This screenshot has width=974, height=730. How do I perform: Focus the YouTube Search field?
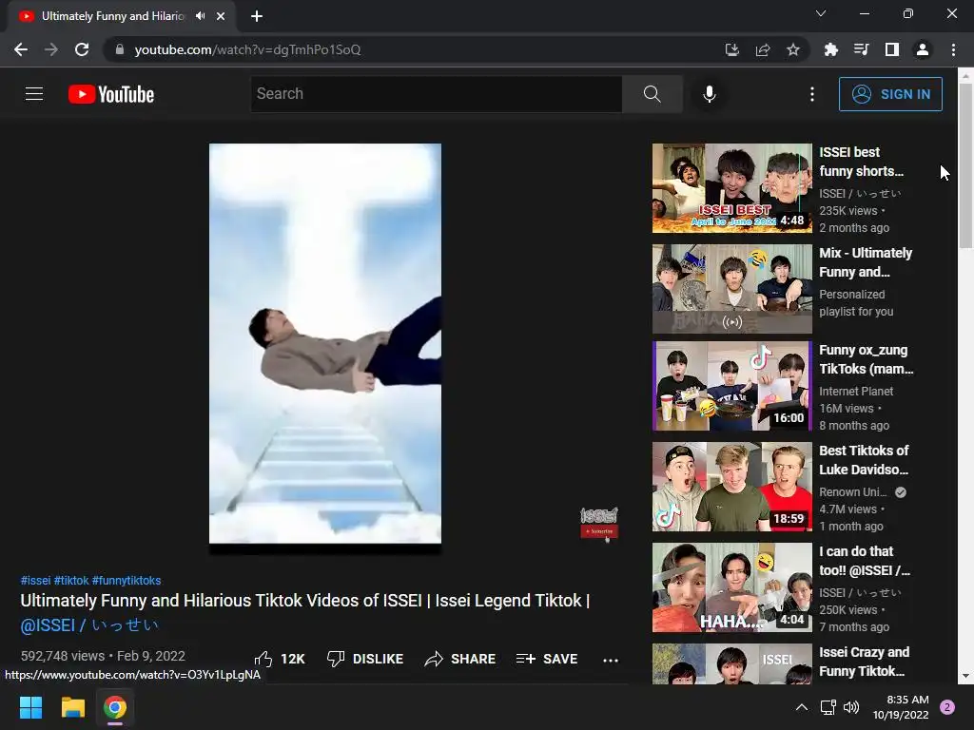(437, 94)
